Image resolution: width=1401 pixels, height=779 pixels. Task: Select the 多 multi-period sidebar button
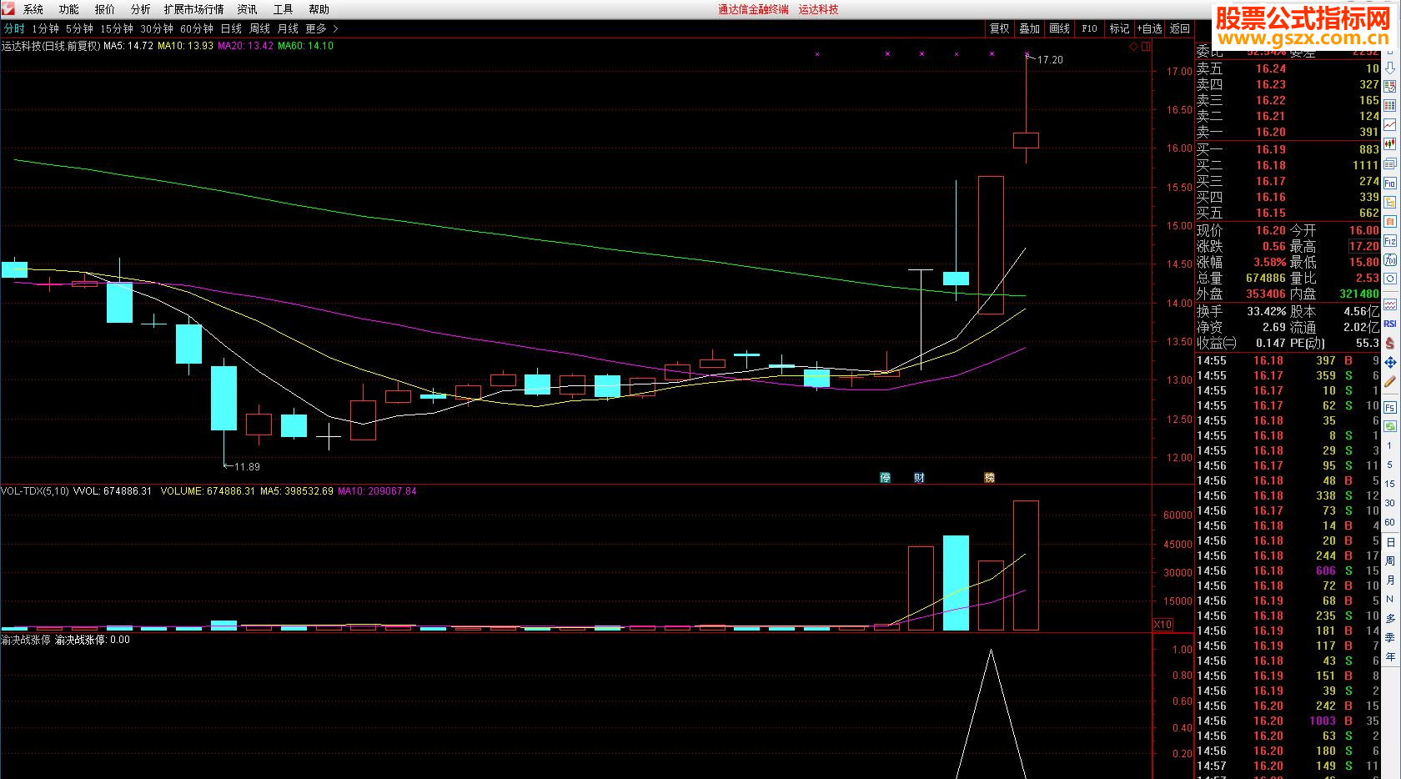(x=1390, y=618)
